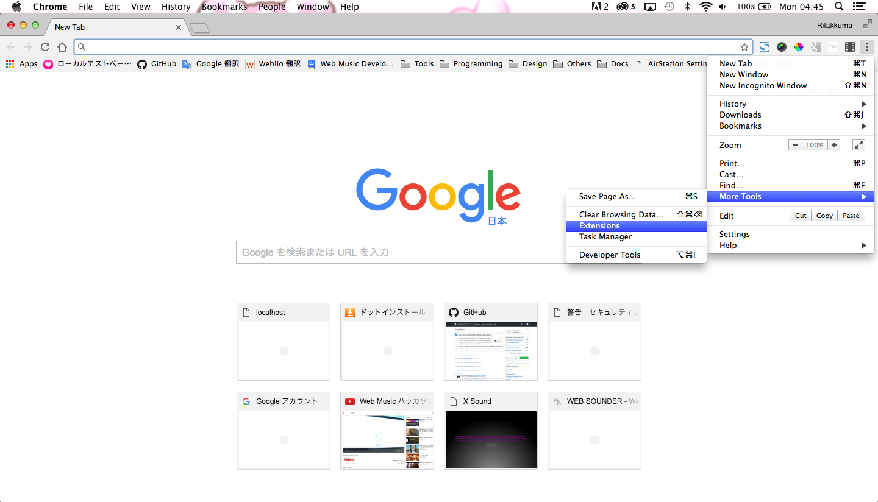The height and width of the screenshot is (502, 878).
Task: Open the black camera lens extension
Action: tap(782, 47)
